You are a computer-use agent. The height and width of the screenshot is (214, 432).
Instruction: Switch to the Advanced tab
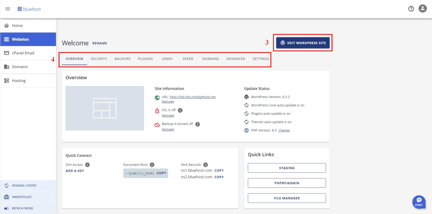tap(236, 59)
